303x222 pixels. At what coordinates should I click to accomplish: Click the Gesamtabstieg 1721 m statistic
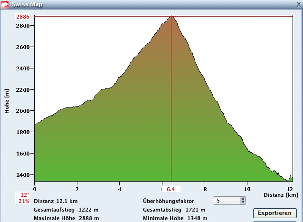click(x=174, y=210)
